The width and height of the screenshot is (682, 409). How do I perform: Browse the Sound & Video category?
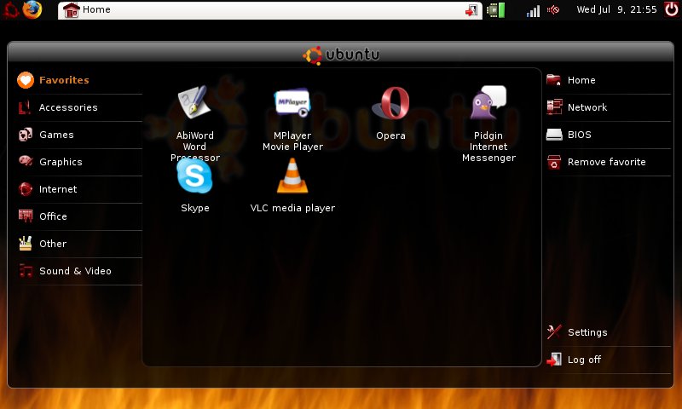pyautogui.click(x=75, y=271)
